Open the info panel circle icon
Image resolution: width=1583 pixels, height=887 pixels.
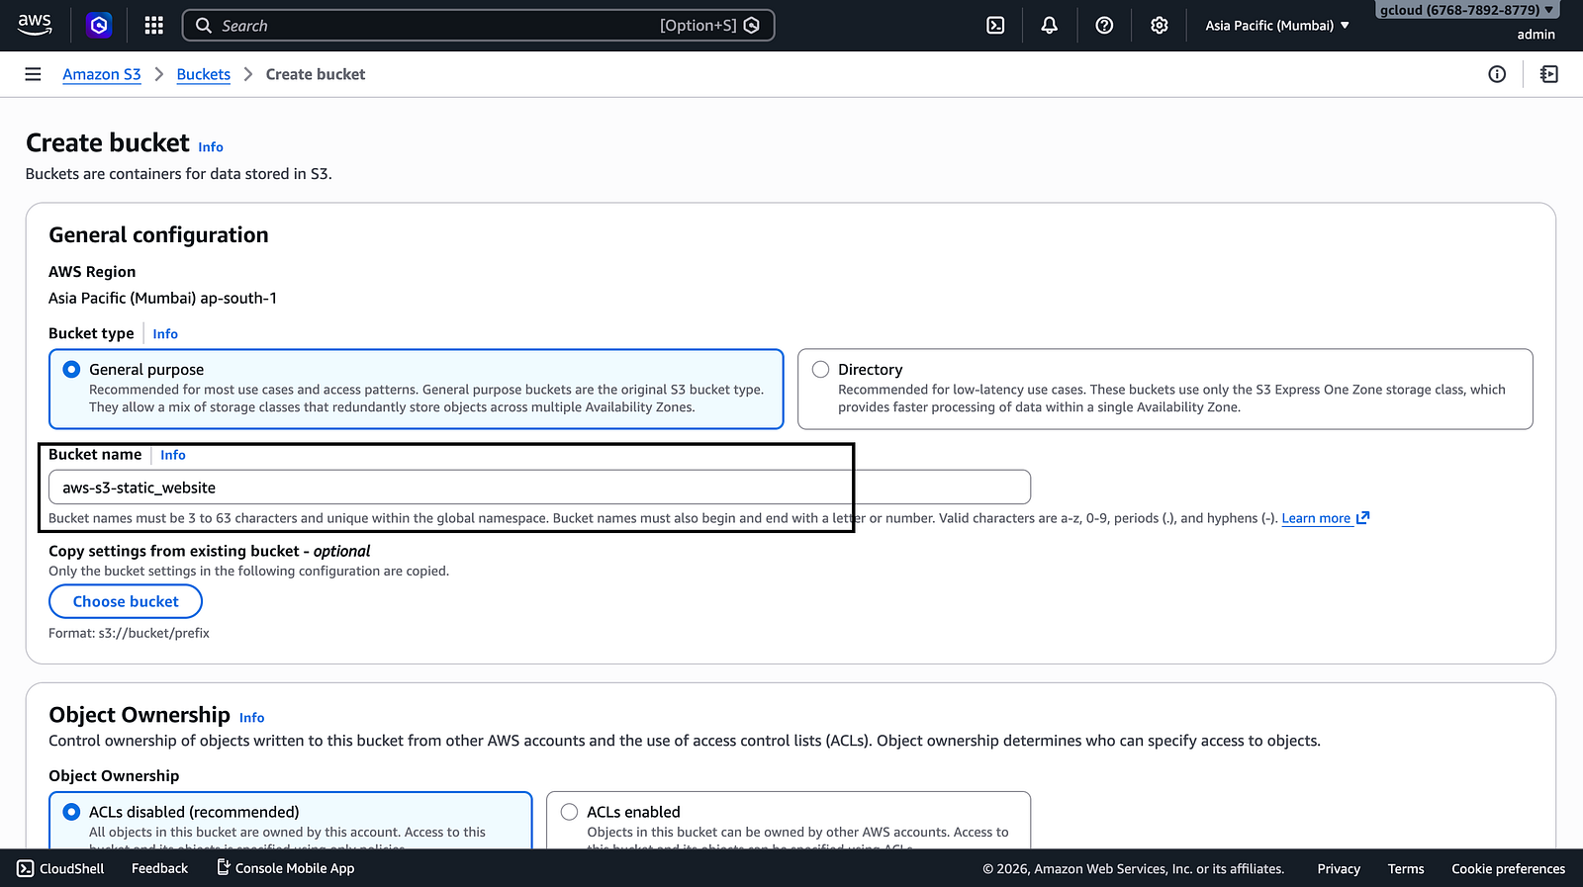[1497, 74]
